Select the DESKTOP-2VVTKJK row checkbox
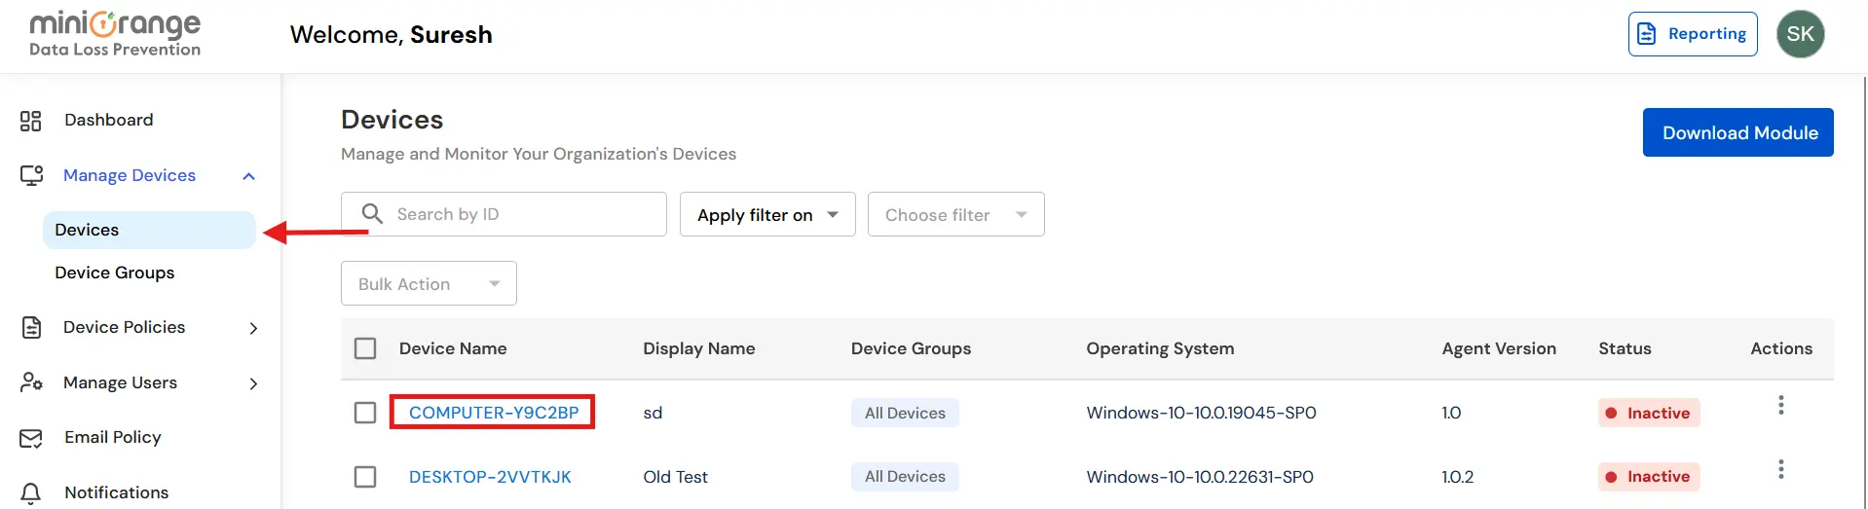1868x509 pixels. tap(365, 477)
